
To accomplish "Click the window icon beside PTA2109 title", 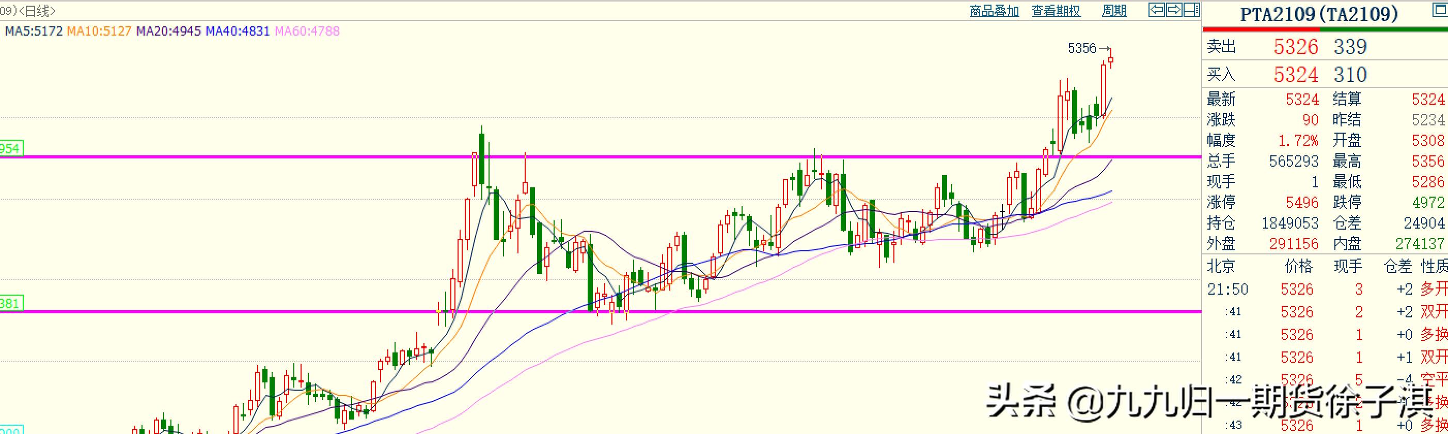I will click(x=1441, y=9).
